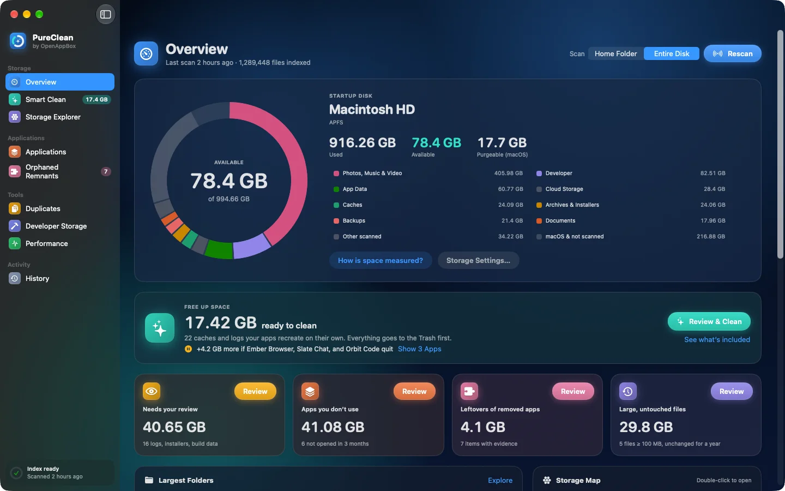Click the Orphaned Remnants sidebar icon
This screenshot has width=785, height=491.
[x=15, y=171]
